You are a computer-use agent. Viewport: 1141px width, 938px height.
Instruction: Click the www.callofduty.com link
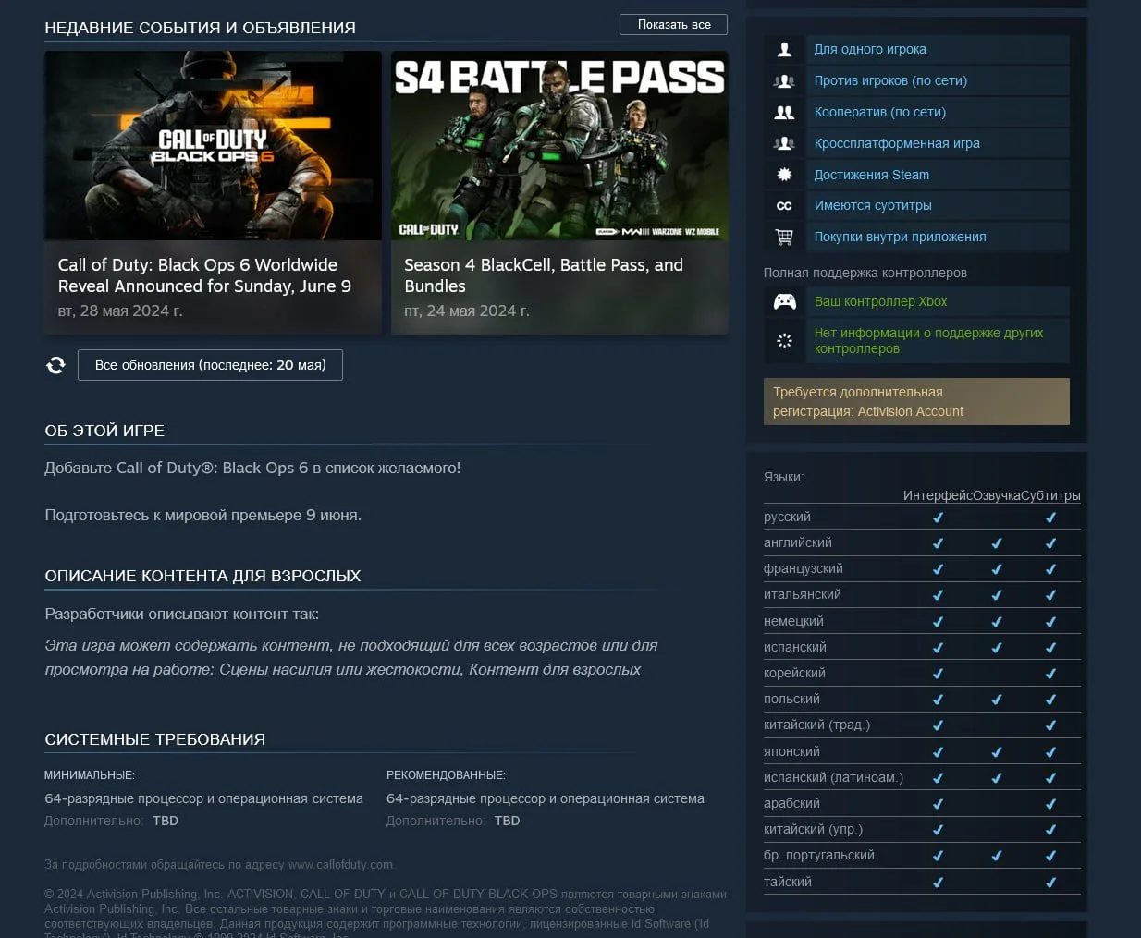340,865
